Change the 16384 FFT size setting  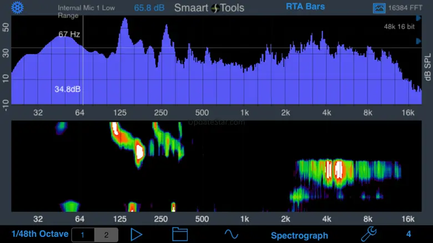[x=405, y=8]
